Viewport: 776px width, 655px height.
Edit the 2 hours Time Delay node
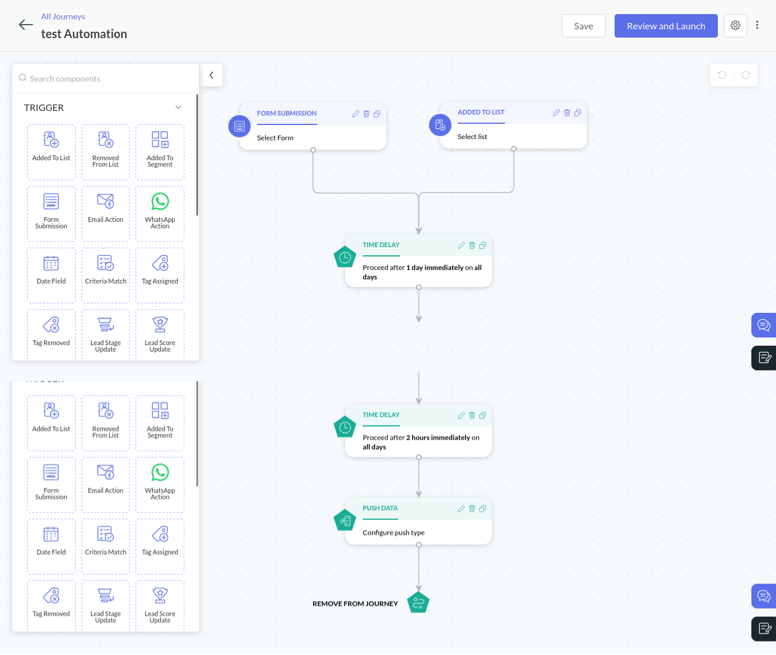pyautogui.click(x=461, y=416)
